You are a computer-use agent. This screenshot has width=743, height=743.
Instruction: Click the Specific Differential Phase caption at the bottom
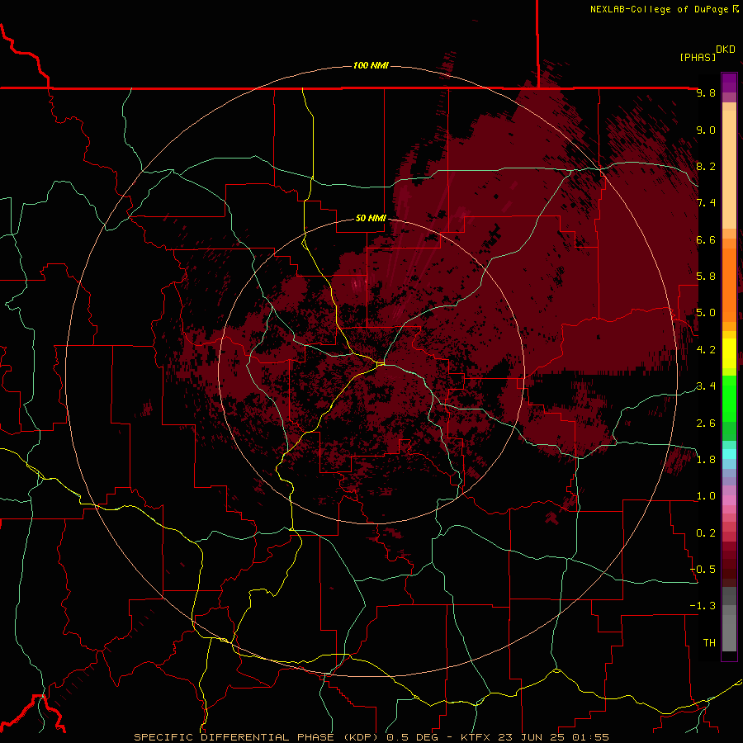pyautogui.click(x=371, y=737)
